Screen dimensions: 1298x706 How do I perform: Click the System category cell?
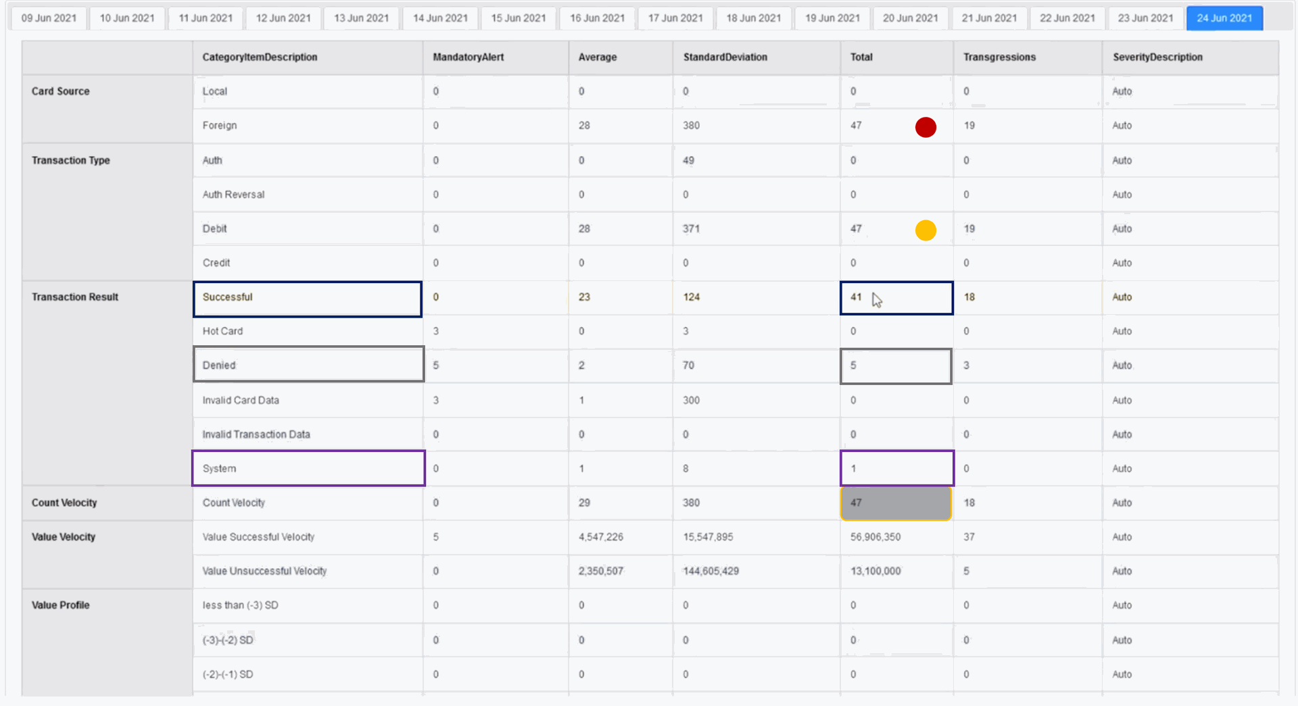click(308, 468)
